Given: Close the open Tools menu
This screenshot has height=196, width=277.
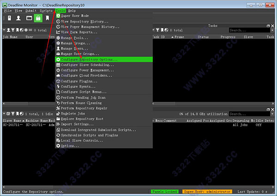Looking at the screenshot, I should point(60,11).
